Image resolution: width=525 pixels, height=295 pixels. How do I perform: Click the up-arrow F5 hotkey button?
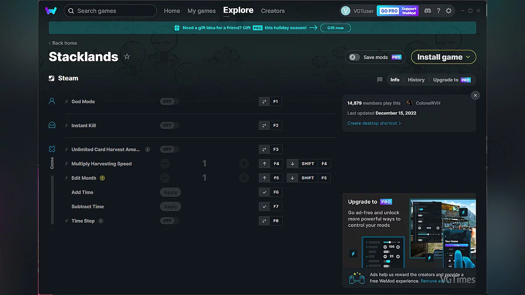(x=270, y=178)
